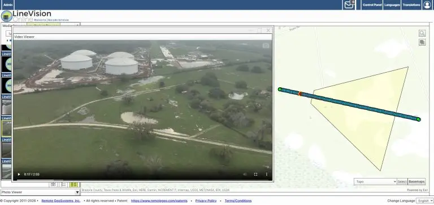Image resolution: width=434 pixels, height=205 pixels.
Task: Open the Languages menu
Action: [x=392, y=5]
